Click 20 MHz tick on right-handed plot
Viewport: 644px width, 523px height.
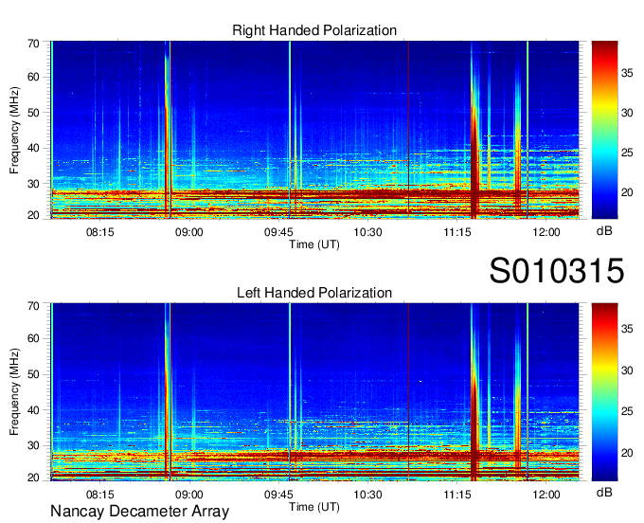pyautogui.click(x=33, y=215)
